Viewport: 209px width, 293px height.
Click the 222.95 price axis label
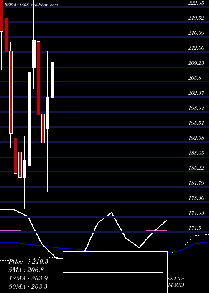click(x=196, y=3)
